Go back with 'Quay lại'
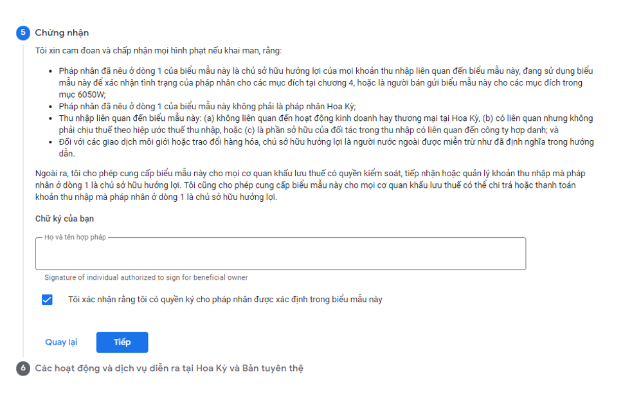The image size is (623, 416). coord(61,342)
